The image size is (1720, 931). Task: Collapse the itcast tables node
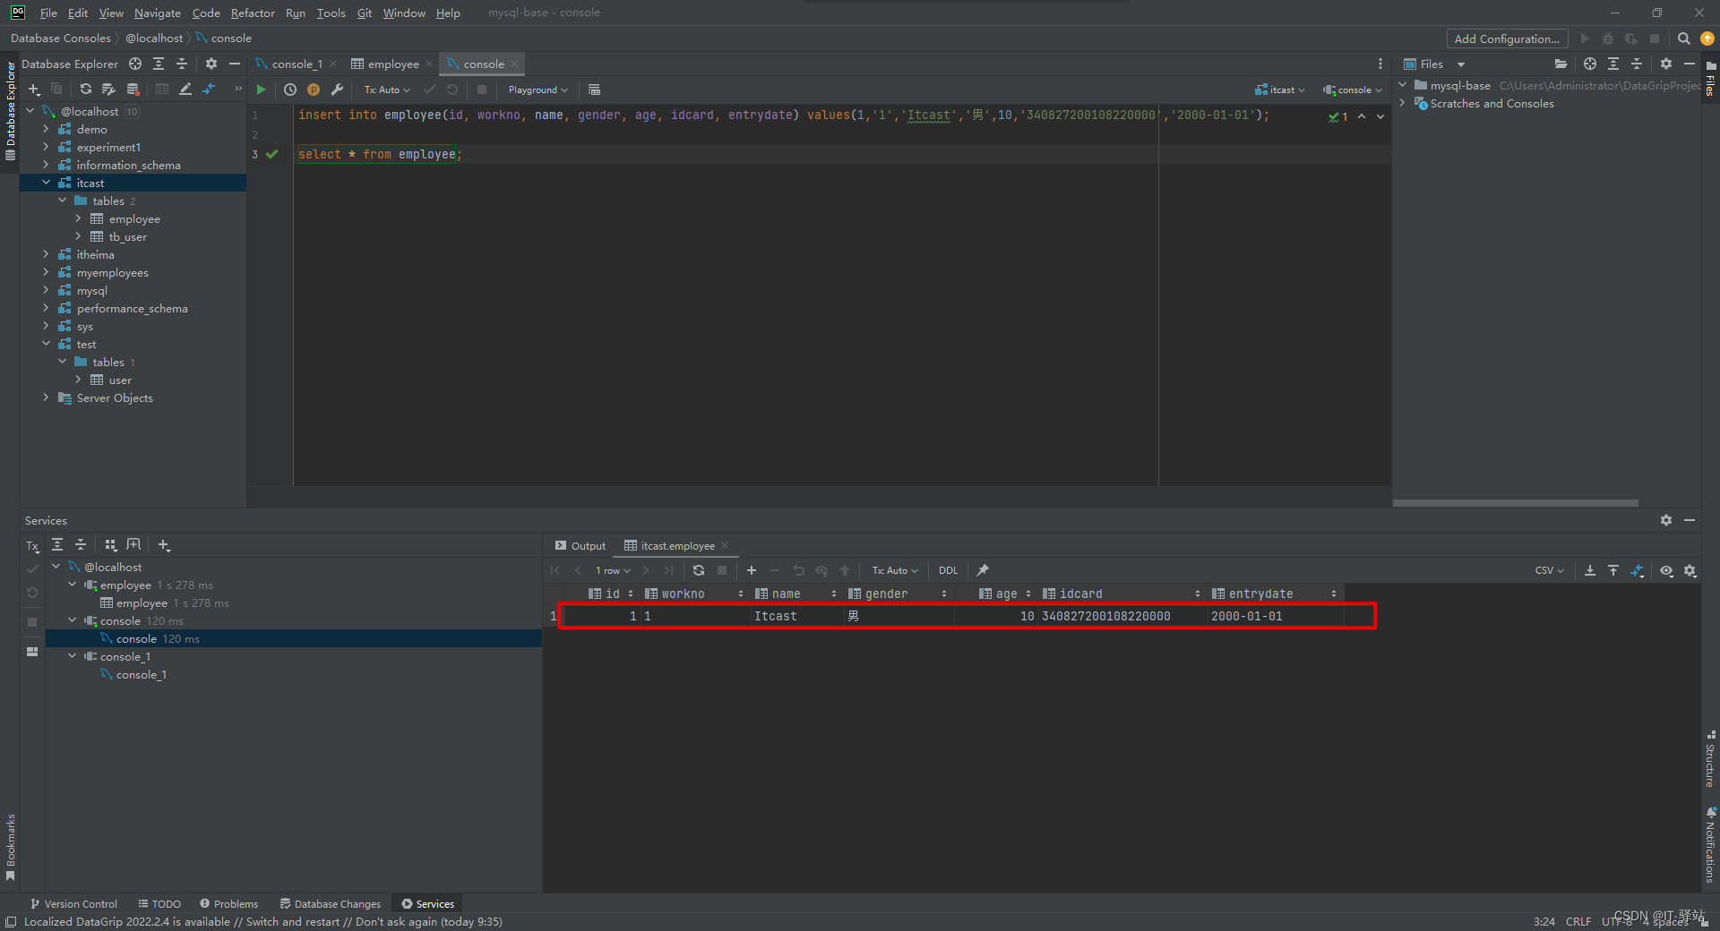pos(62,201)
